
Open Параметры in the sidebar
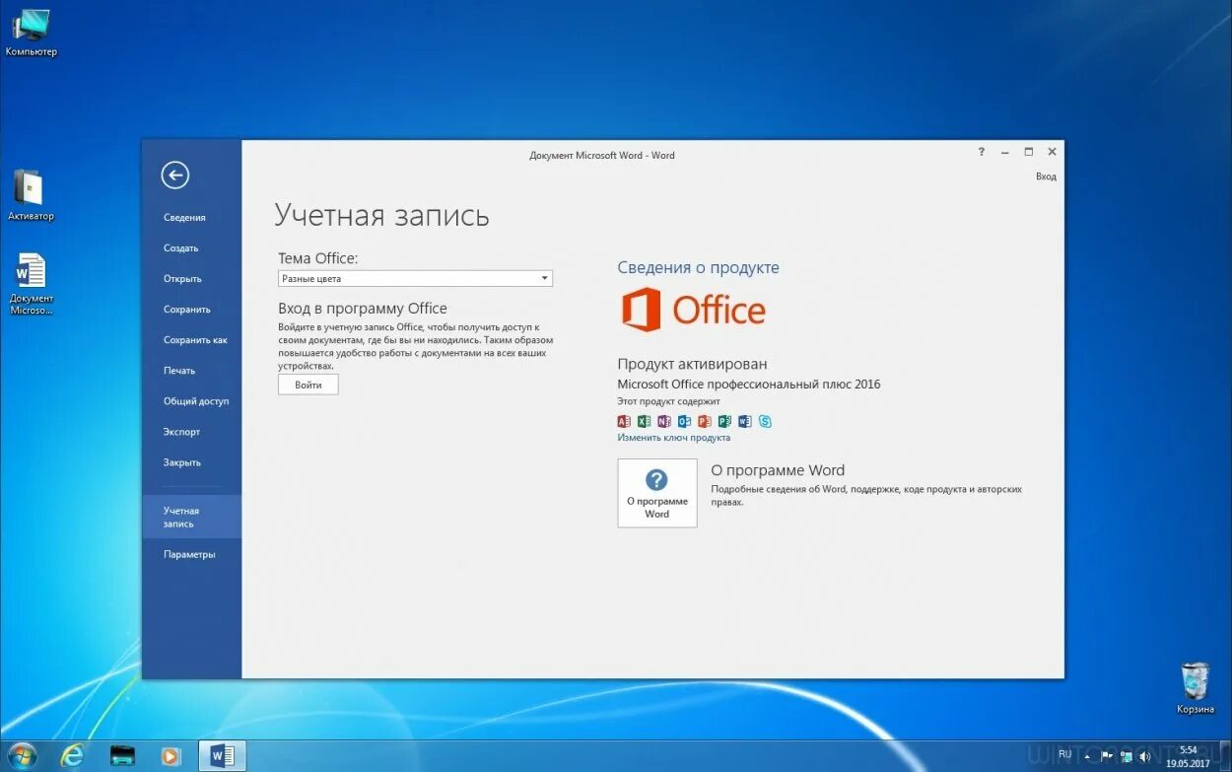(191, 554)
